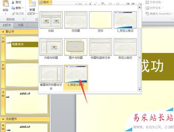
Task: Switch to the 幻灯片 tab
Action: point(7,25)
